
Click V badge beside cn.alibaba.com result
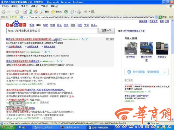[x=62, y=61]
